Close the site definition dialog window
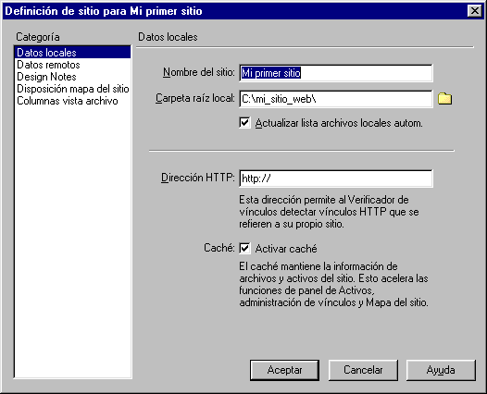Screen dimensions: 487x394 pos(475,11)
